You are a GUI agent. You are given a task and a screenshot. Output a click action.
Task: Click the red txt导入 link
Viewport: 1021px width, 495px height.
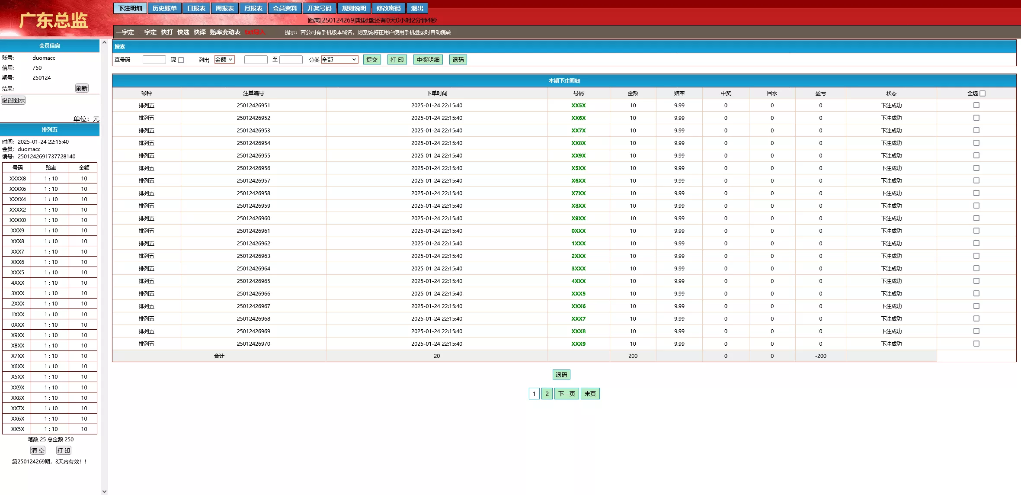point(255,32)
